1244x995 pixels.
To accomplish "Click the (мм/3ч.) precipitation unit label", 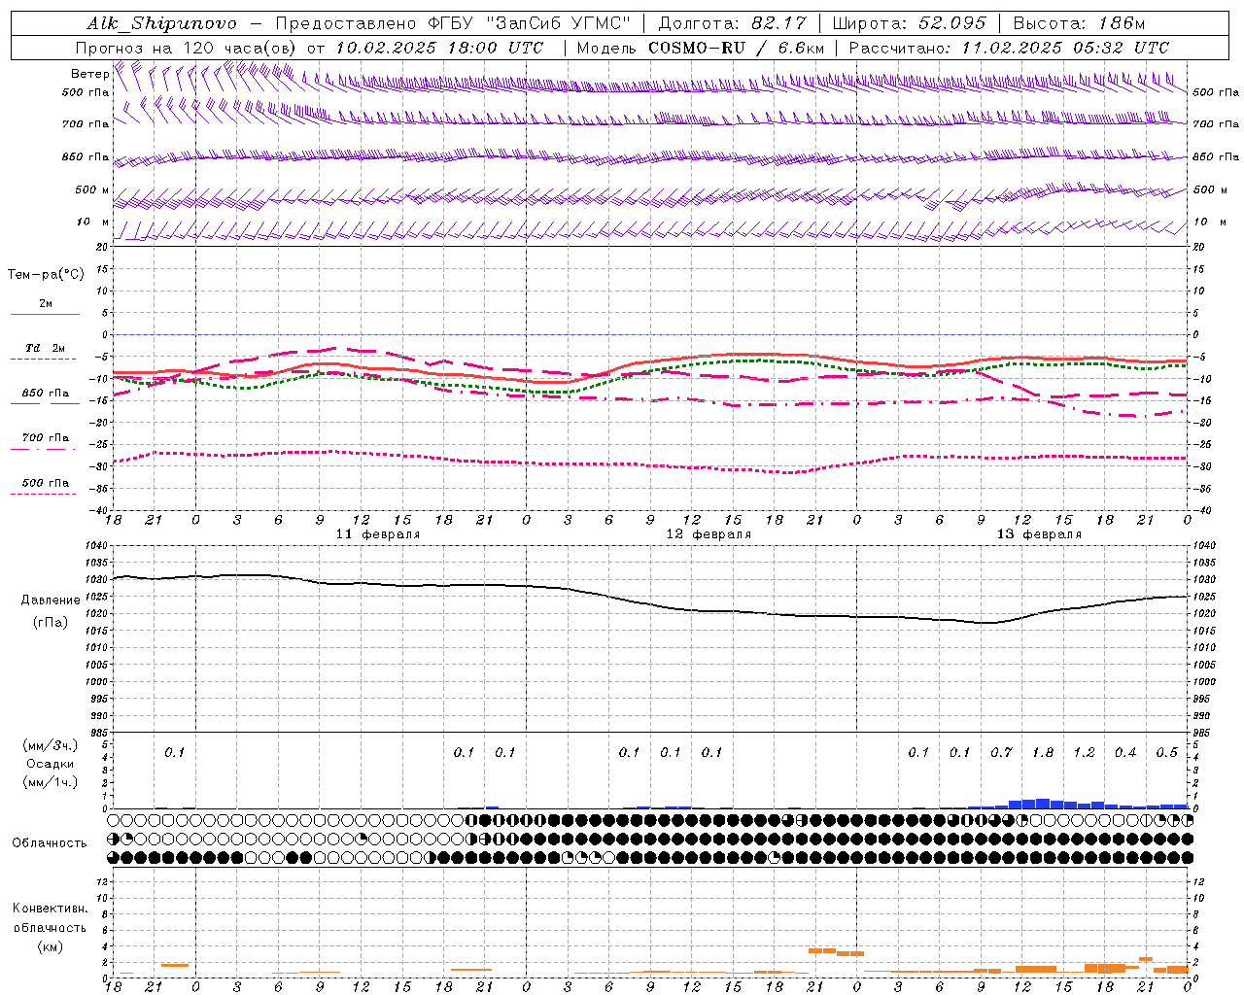I will (51, 745).
